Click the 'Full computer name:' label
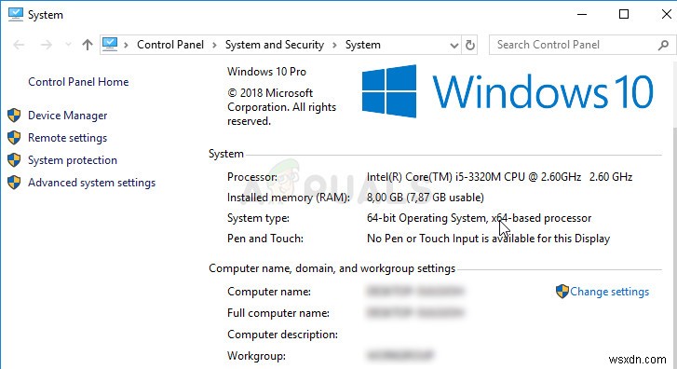Viewport: 677px width, 369px height. (x=278, y=313)
